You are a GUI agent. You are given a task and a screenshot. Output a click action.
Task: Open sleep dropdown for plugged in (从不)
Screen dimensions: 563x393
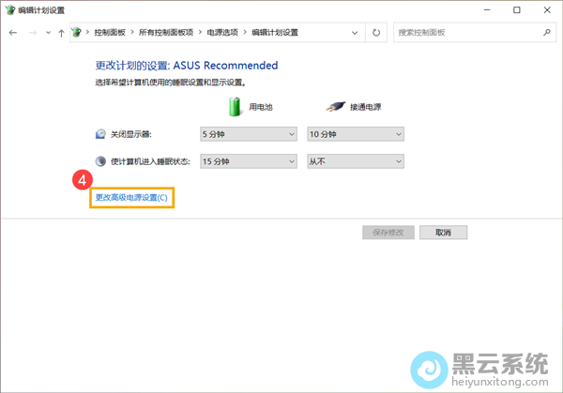tap(356, 161)
